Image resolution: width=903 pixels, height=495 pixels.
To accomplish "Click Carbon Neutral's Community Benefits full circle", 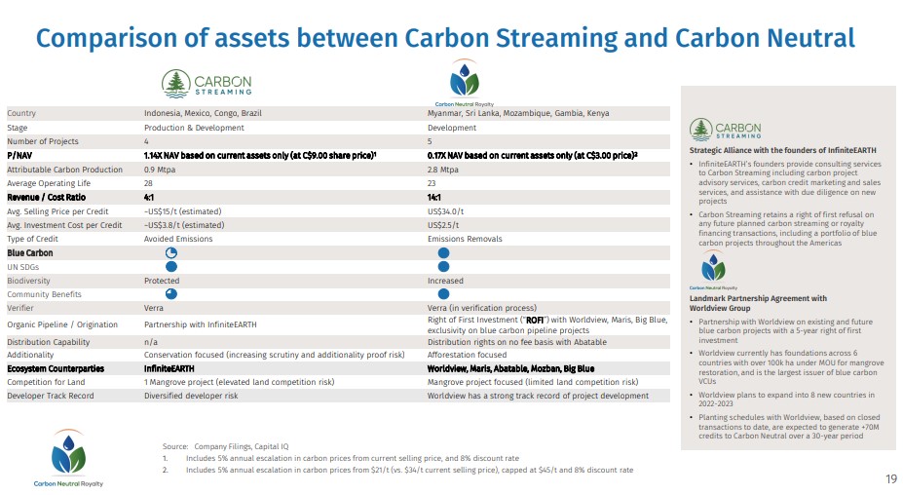I will click(x=443, y=294).
